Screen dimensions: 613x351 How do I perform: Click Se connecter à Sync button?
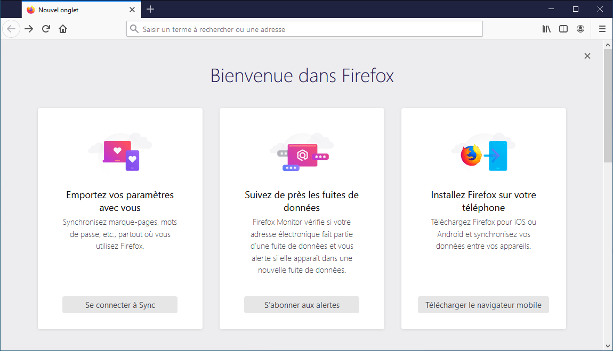pos(120,305)
